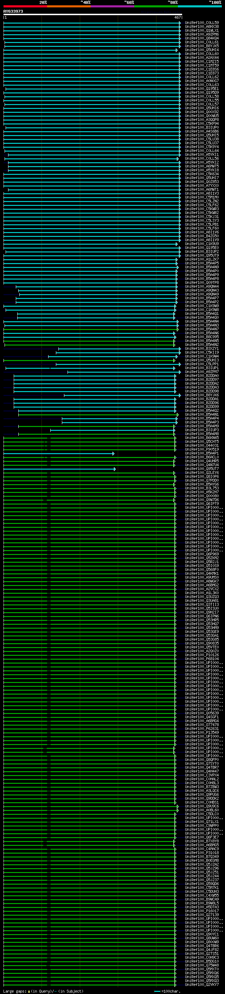The width and height of the screenshot is (225, 994).
Task: Select hit label UniRef100_B8C995
Action: click(x=202, y=337)
